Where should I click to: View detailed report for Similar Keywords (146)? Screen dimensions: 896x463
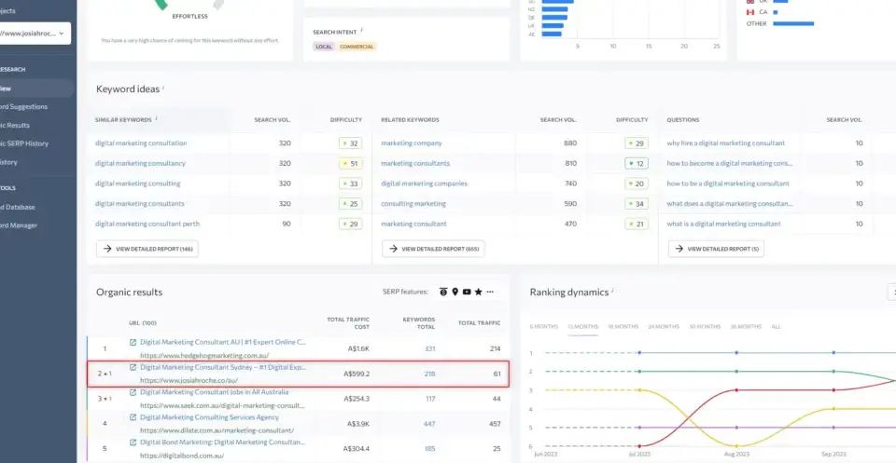(x=147, y=249)
